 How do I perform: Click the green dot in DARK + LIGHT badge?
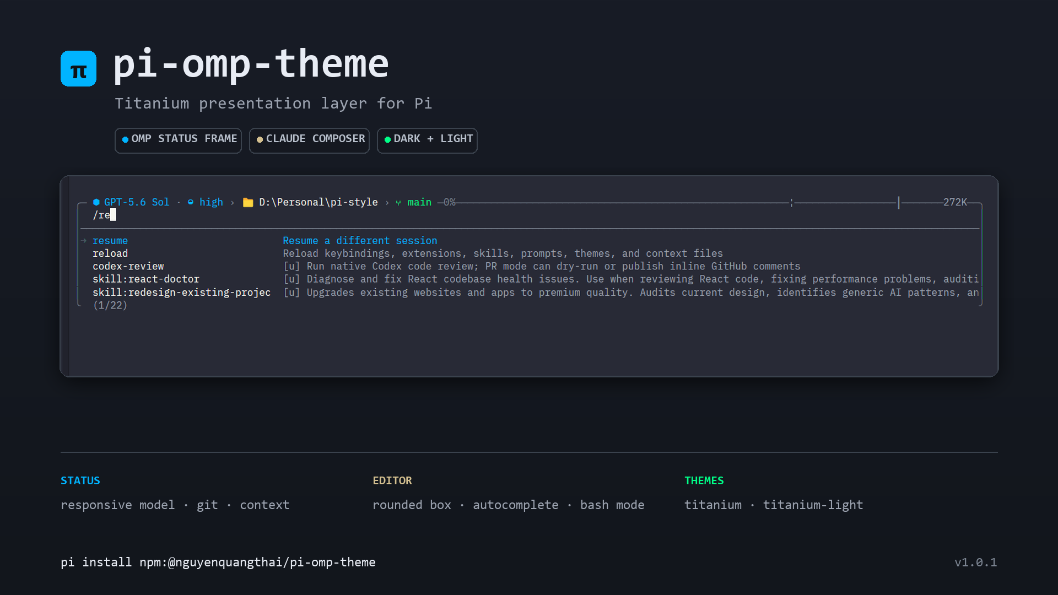(x=387, y=139)
